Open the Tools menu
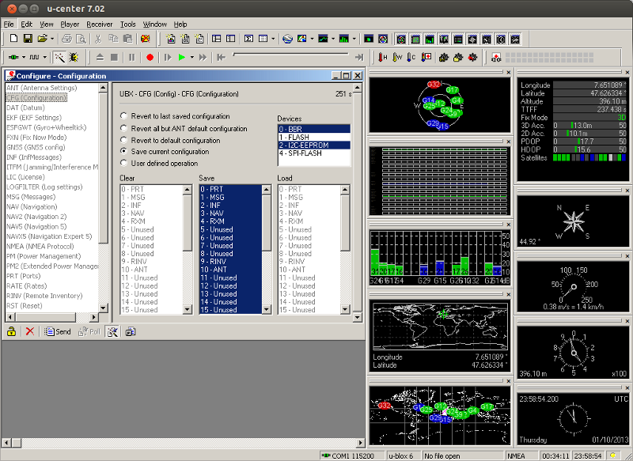Screen dimensions: 633x461 pos(128,25)
